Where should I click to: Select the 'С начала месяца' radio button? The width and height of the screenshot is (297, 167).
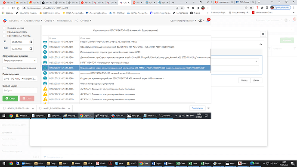pos(4,28)
